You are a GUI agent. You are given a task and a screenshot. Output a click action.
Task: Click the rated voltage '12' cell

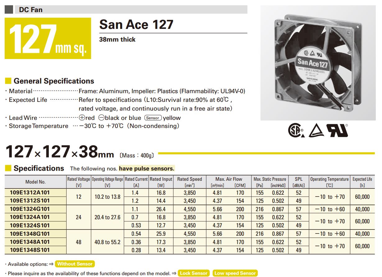[79, 197]
